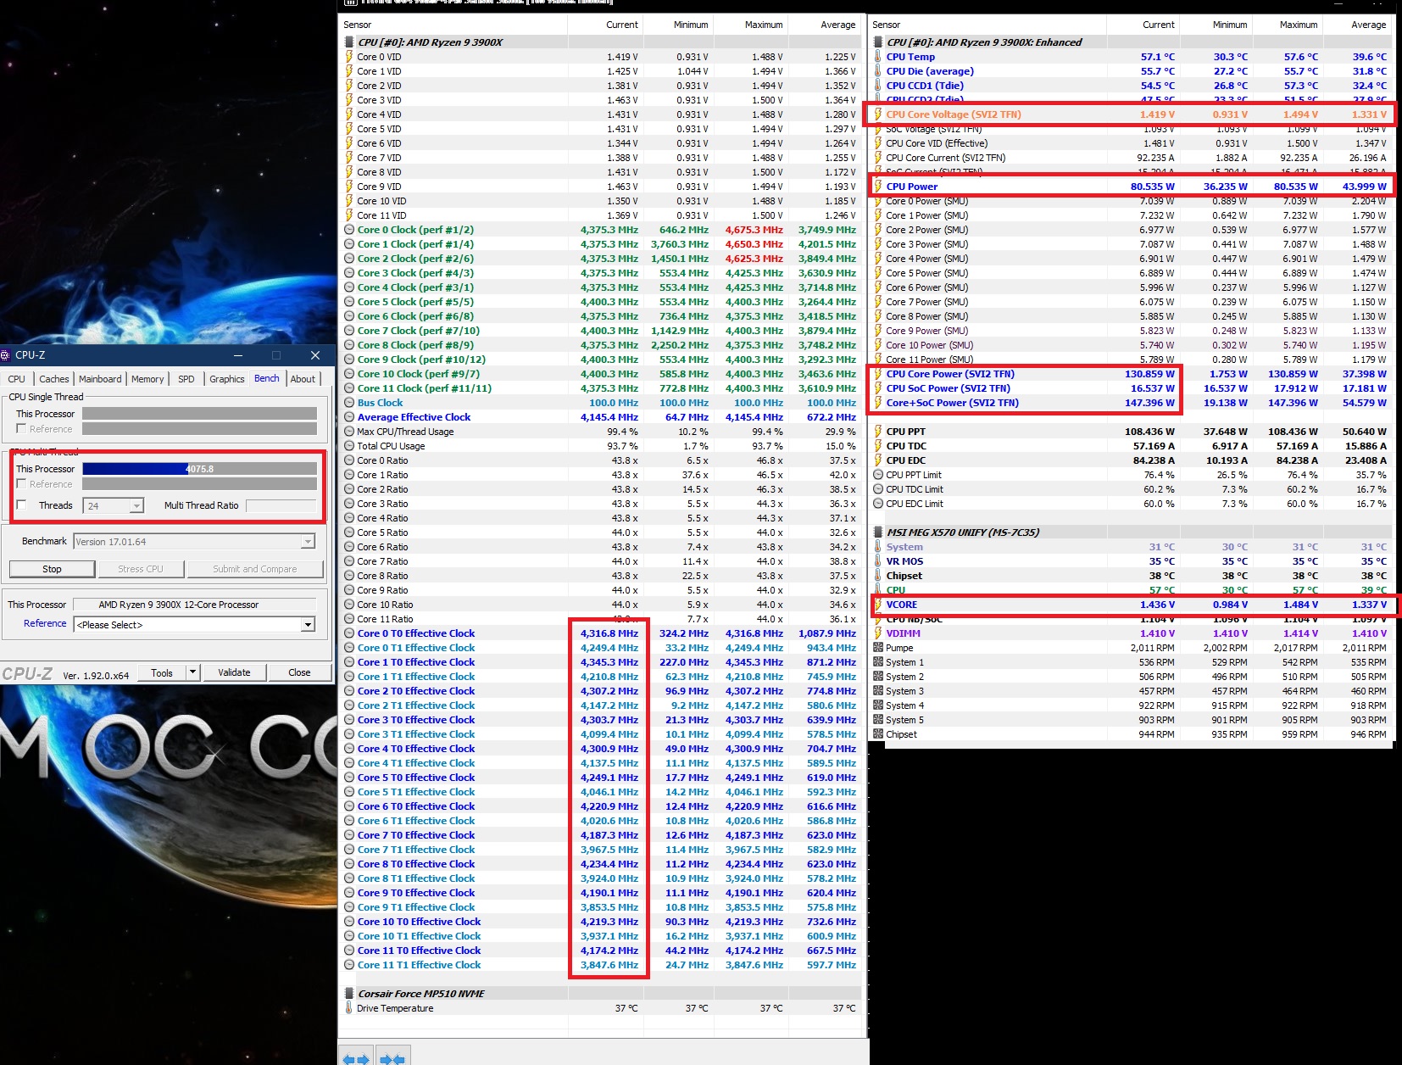Click the AMD Ryzen 9 3900X 12-Core Processor field
The image size is (1402, 1065).
194,605
